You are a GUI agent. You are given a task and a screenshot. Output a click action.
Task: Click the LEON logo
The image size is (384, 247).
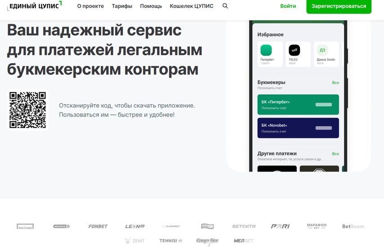135,226
